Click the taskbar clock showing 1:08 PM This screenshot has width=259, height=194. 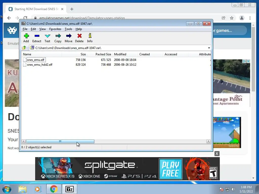click(x=246, y=189)
